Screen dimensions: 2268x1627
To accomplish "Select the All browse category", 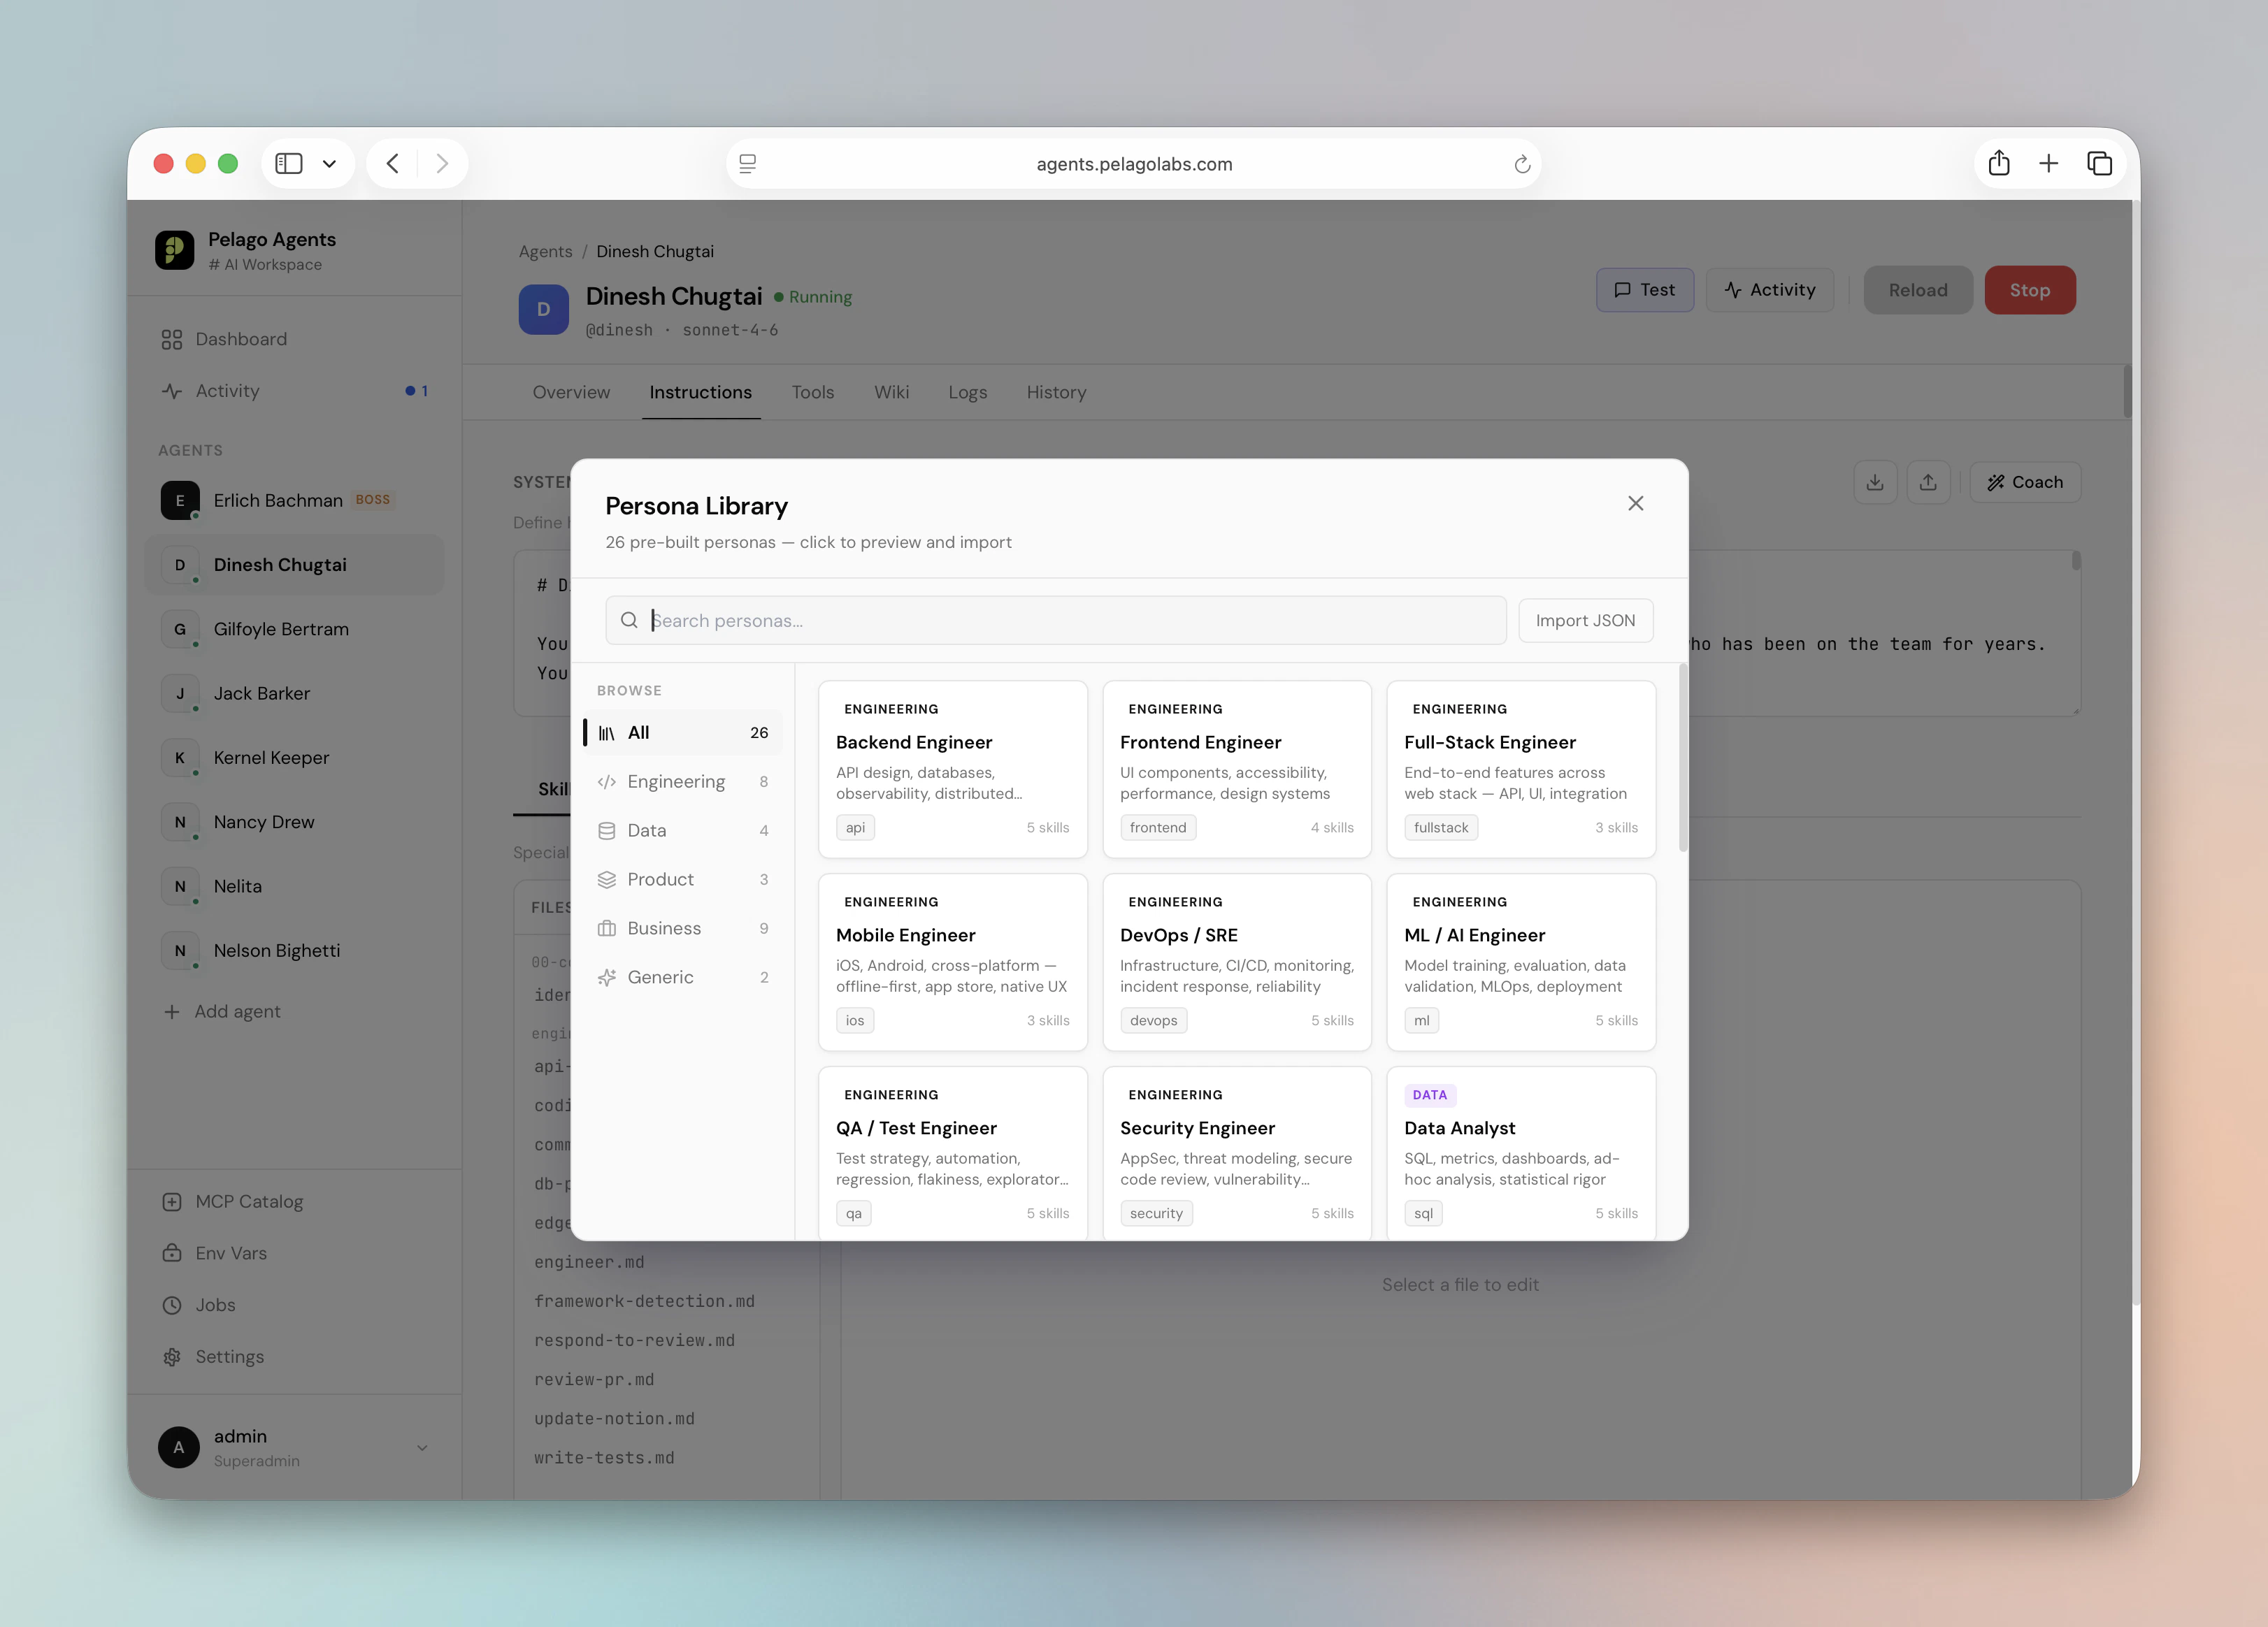I will (x=683, y=732).
